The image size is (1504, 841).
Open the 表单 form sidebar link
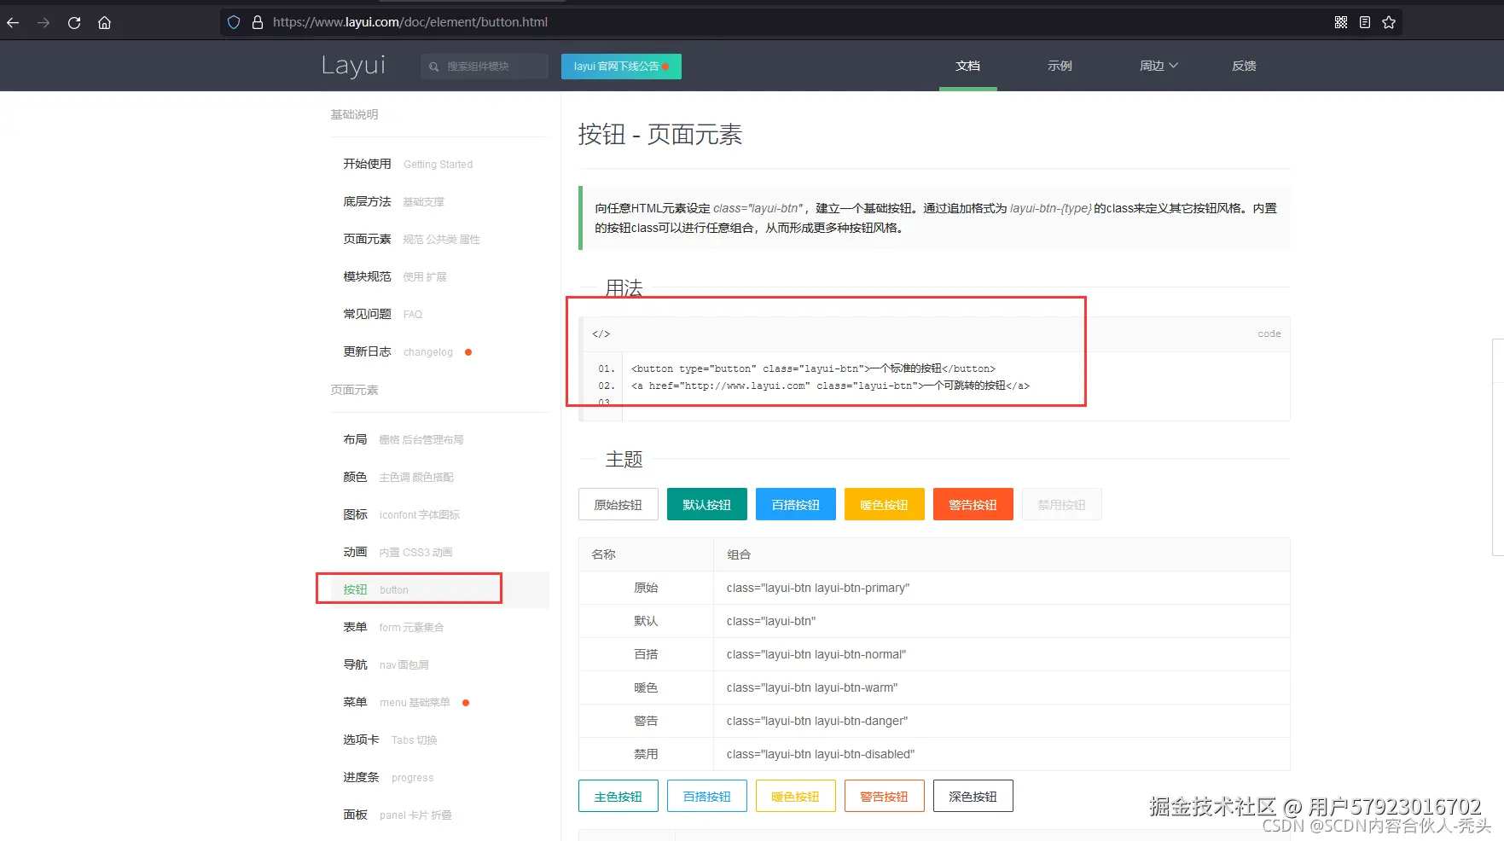(354, 627)
